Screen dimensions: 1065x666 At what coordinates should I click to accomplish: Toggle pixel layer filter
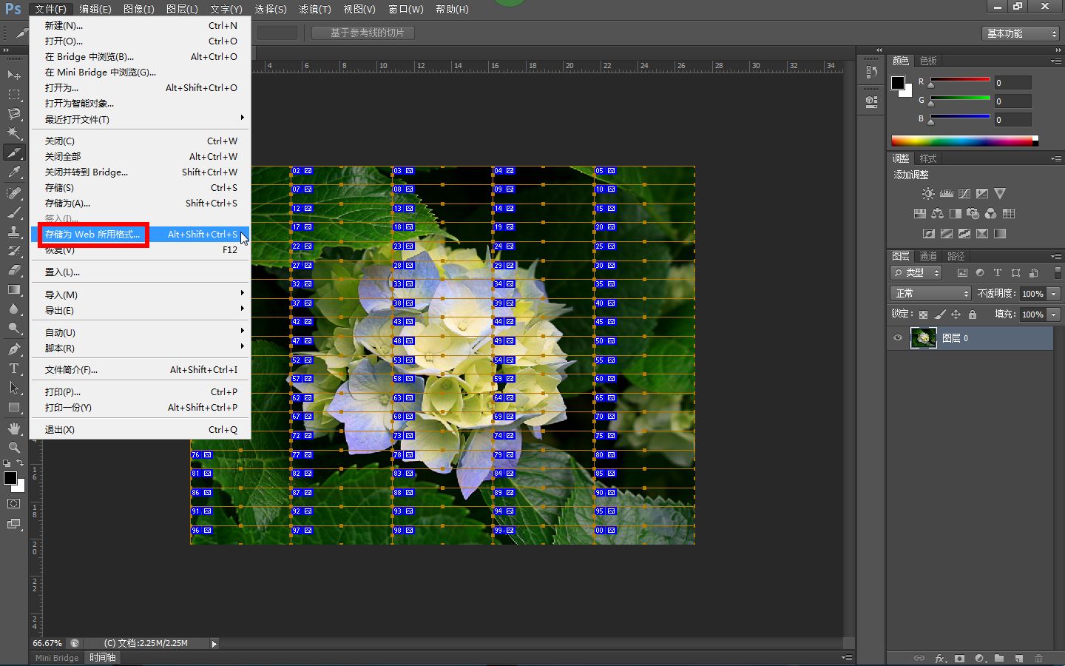tap(962, 272)
